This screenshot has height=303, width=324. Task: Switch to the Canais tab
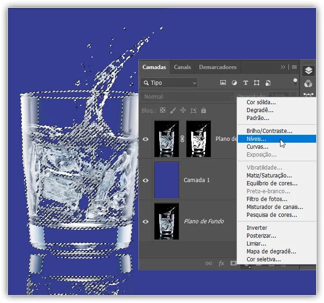[182, 67]
